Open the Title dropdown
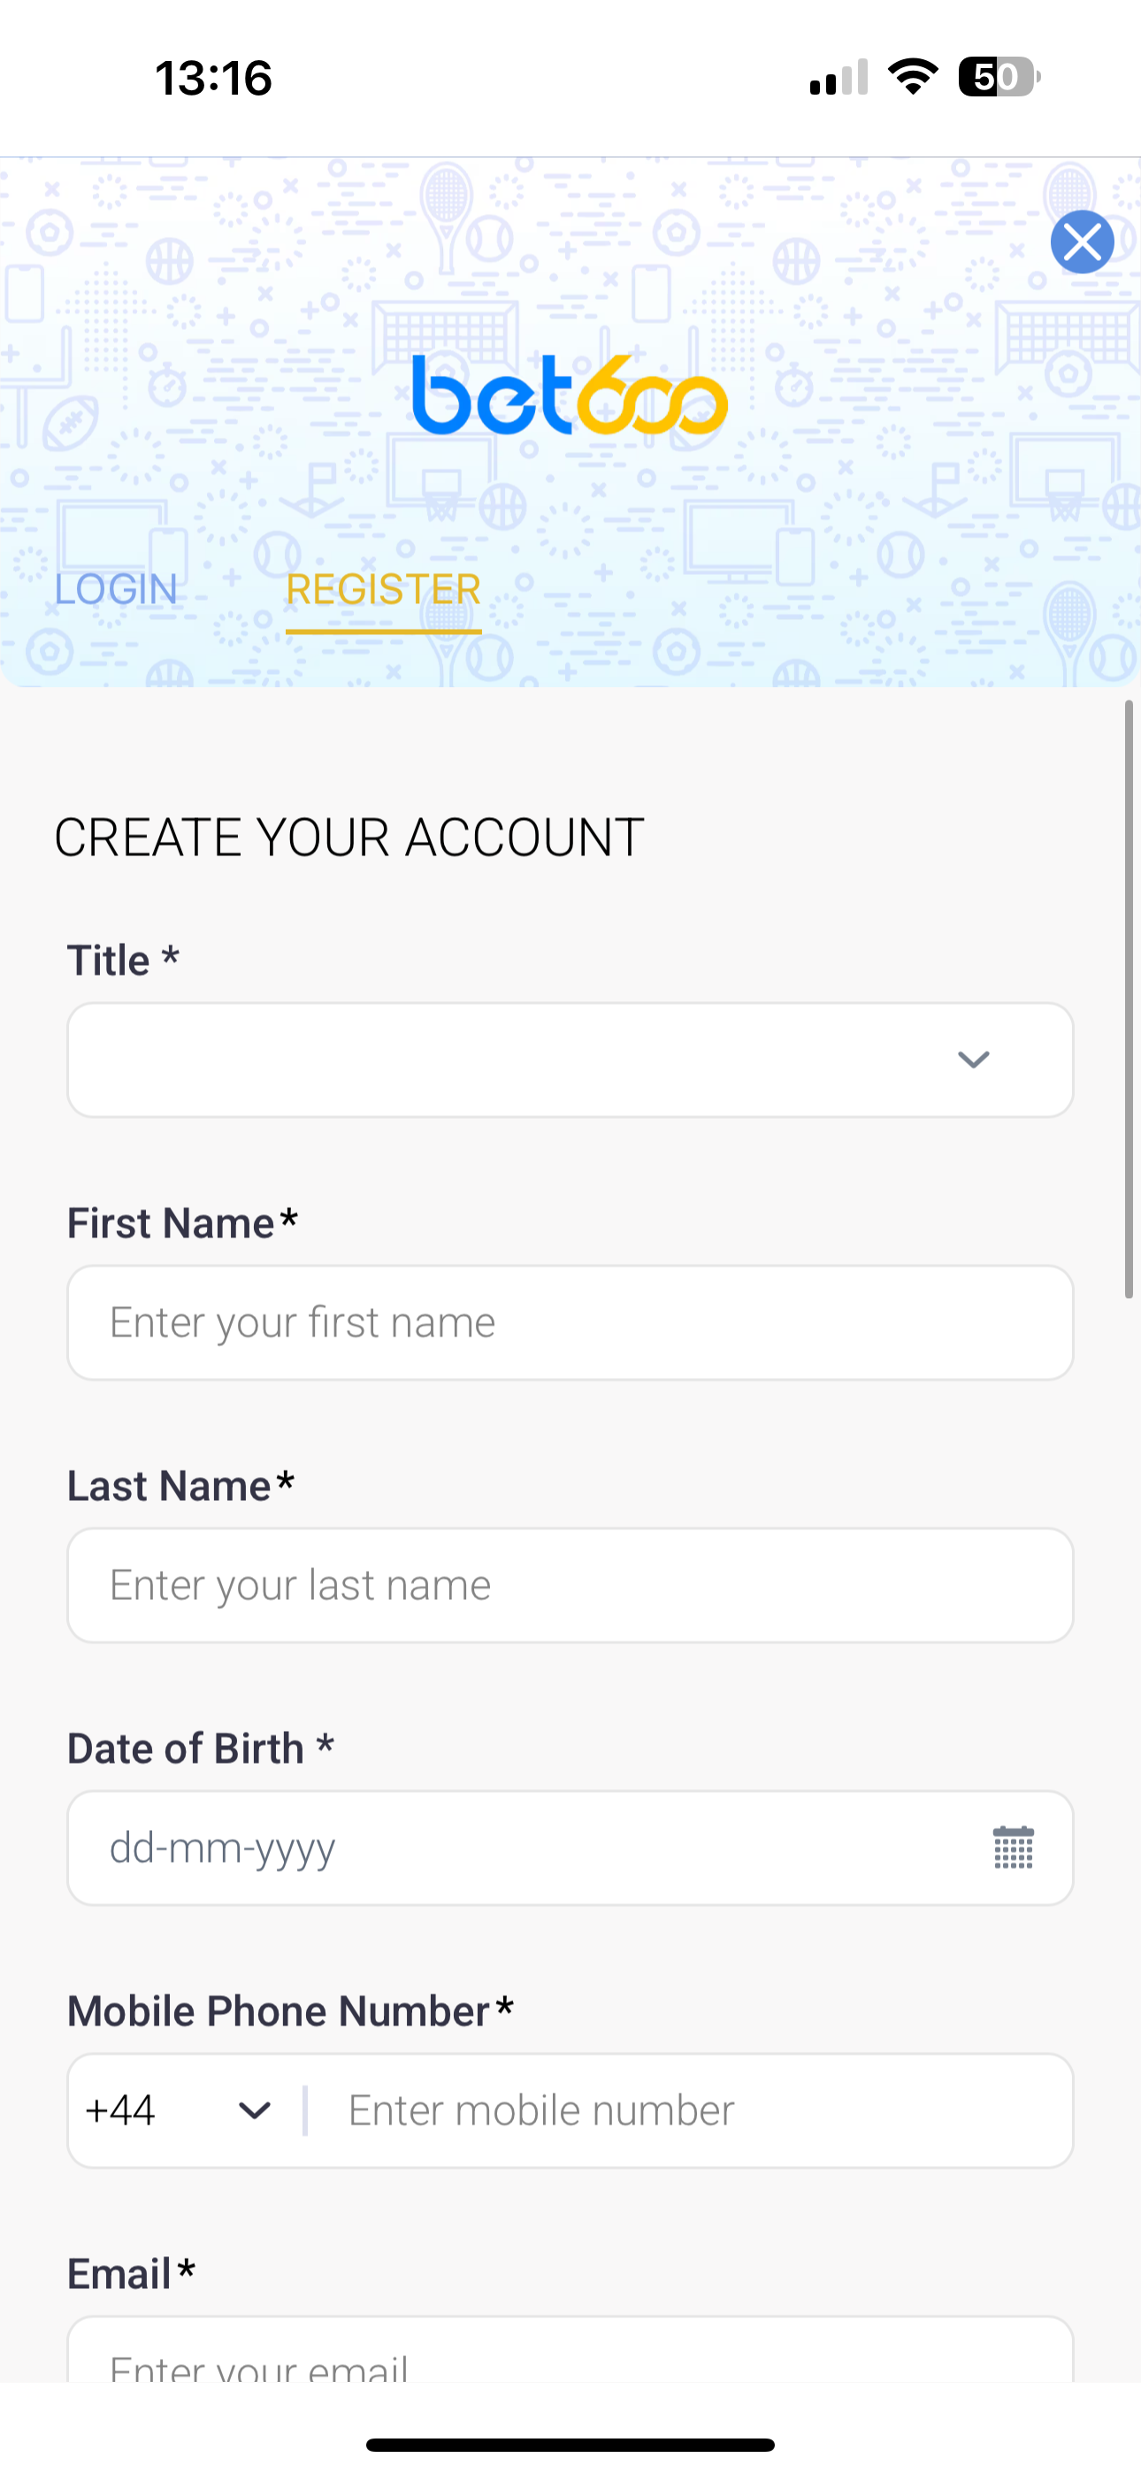 [570, 1060]
